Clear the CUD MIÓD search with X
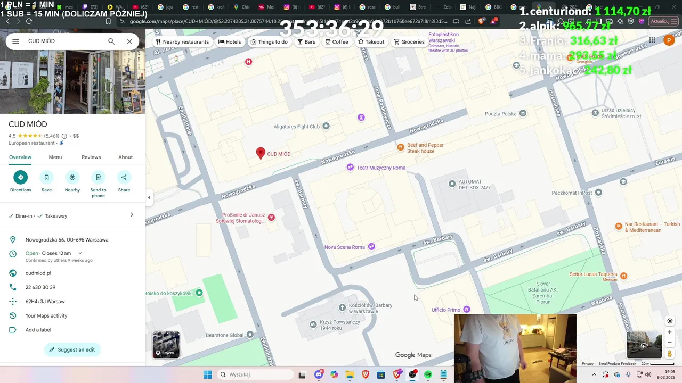Screen dimensions: 682x383 coord(129,41)
